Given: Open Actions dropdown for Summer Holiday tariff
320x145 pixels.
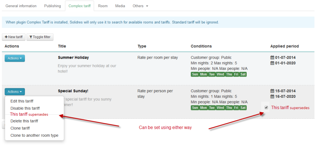Looking at the screenshot, I should coord(15,58).
